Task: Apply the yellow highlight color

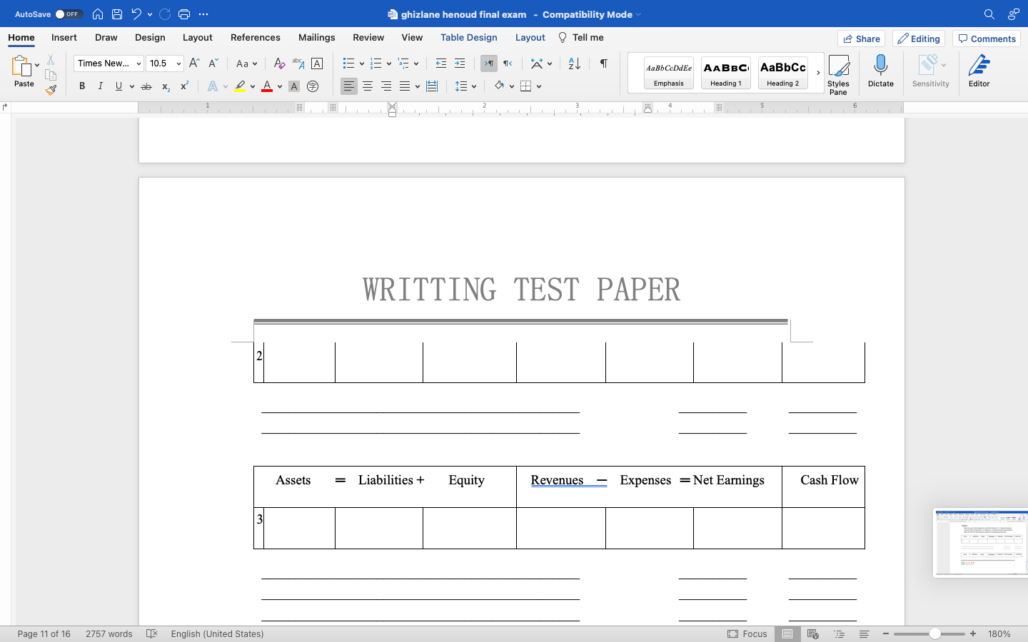Action: pos(241,86)
